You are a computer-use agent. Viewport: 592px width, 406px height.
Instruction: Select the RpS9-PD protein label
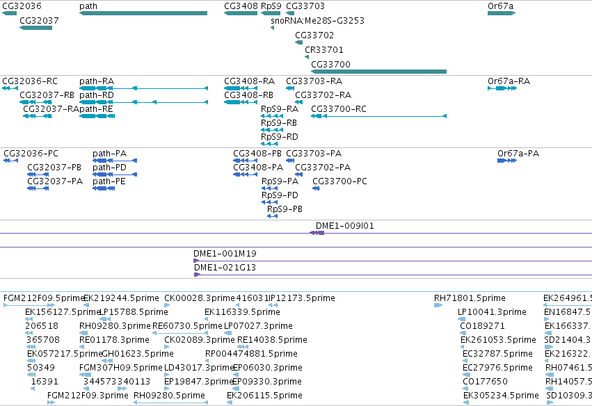pyautogui.click(x=280, y=195)
